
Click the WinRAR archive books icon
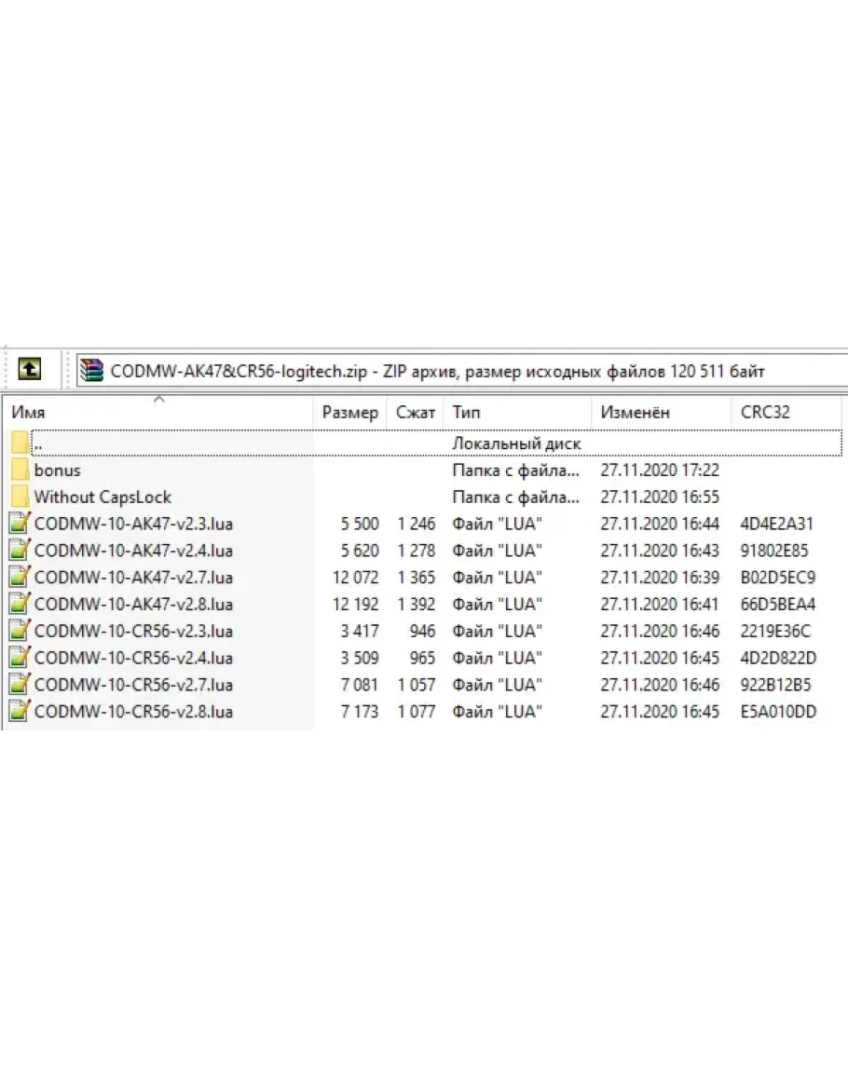click(x=91, y=370)
